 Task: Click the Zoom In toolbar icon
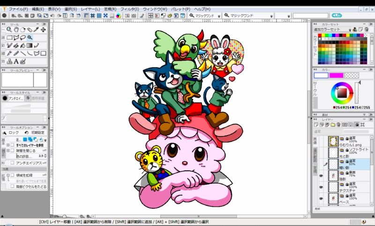click(x=14, y=15)
